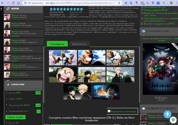
Task: Rate the anime with the first star
Action: (x=51, y=9)
